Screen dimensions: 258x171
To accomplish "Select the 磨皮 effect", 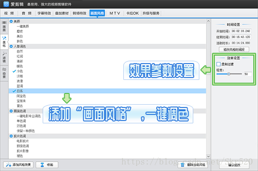I will (x=20, y=31).
